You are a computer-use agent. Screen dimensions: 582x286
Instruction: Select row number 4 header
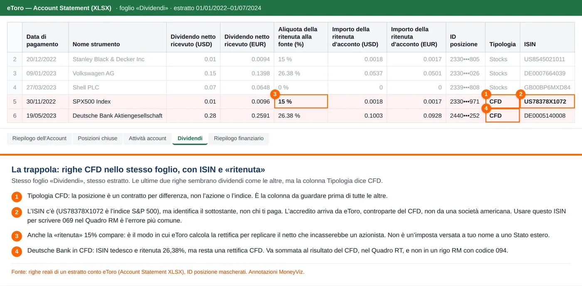15,88
